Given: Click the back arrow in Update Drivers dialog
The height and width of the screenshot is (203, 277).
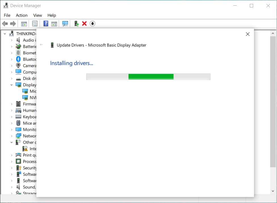Looking at the screenshot, I should point(41,45).
